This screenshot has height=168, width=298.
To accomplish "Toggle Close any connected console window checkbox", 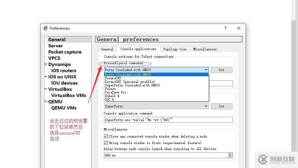I will pos(106,136).
